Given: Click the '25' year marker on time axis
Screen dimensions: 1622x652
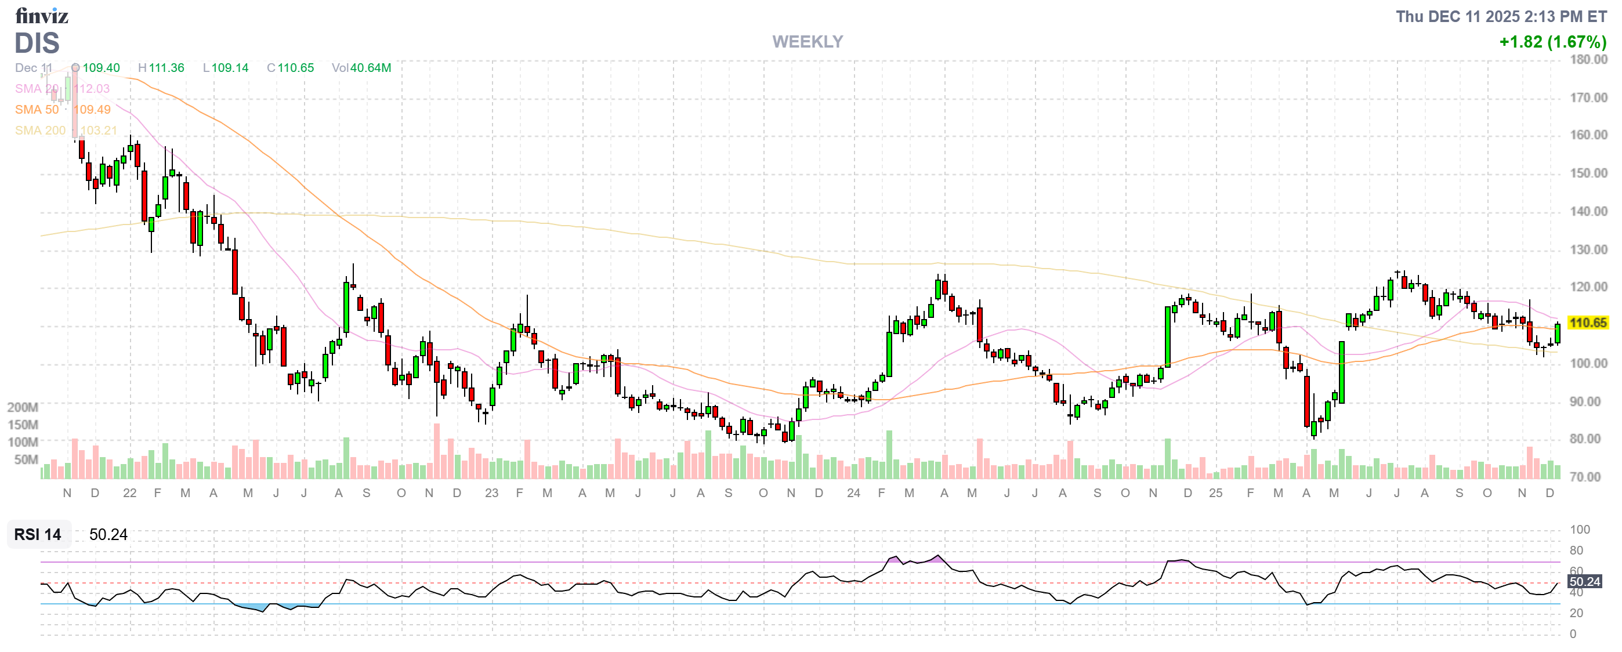Looking at the screenshot, I should 1215,494.
